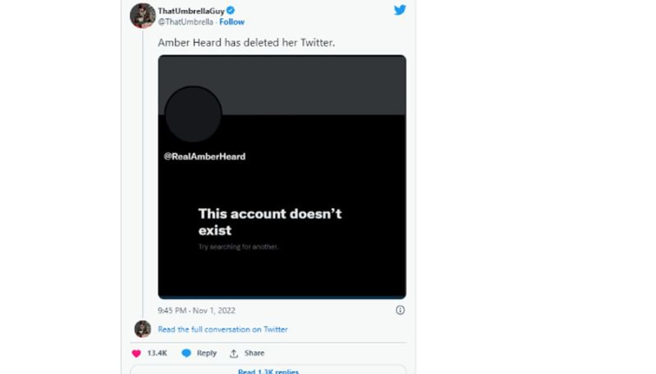Click the small avatar beside the conversation link
The image size is (656, 374).
(x=142, y=329)
